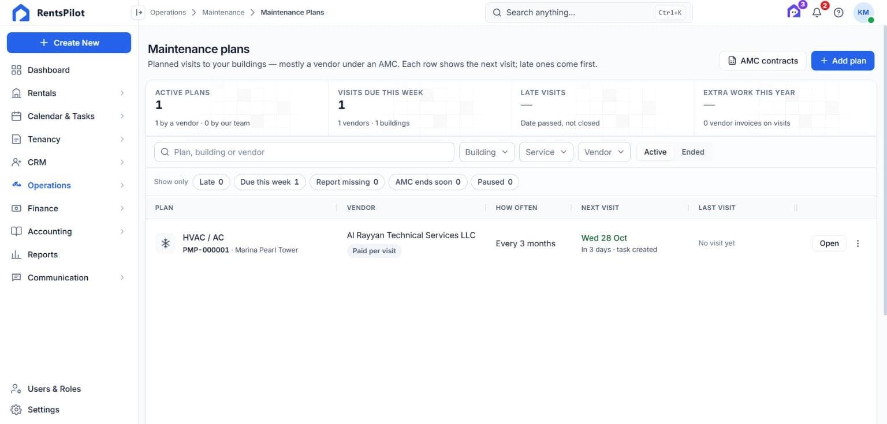887x424 pixels.
Task: Click the Dashboard grid icon in sidebar
Action: click(17, 70)
